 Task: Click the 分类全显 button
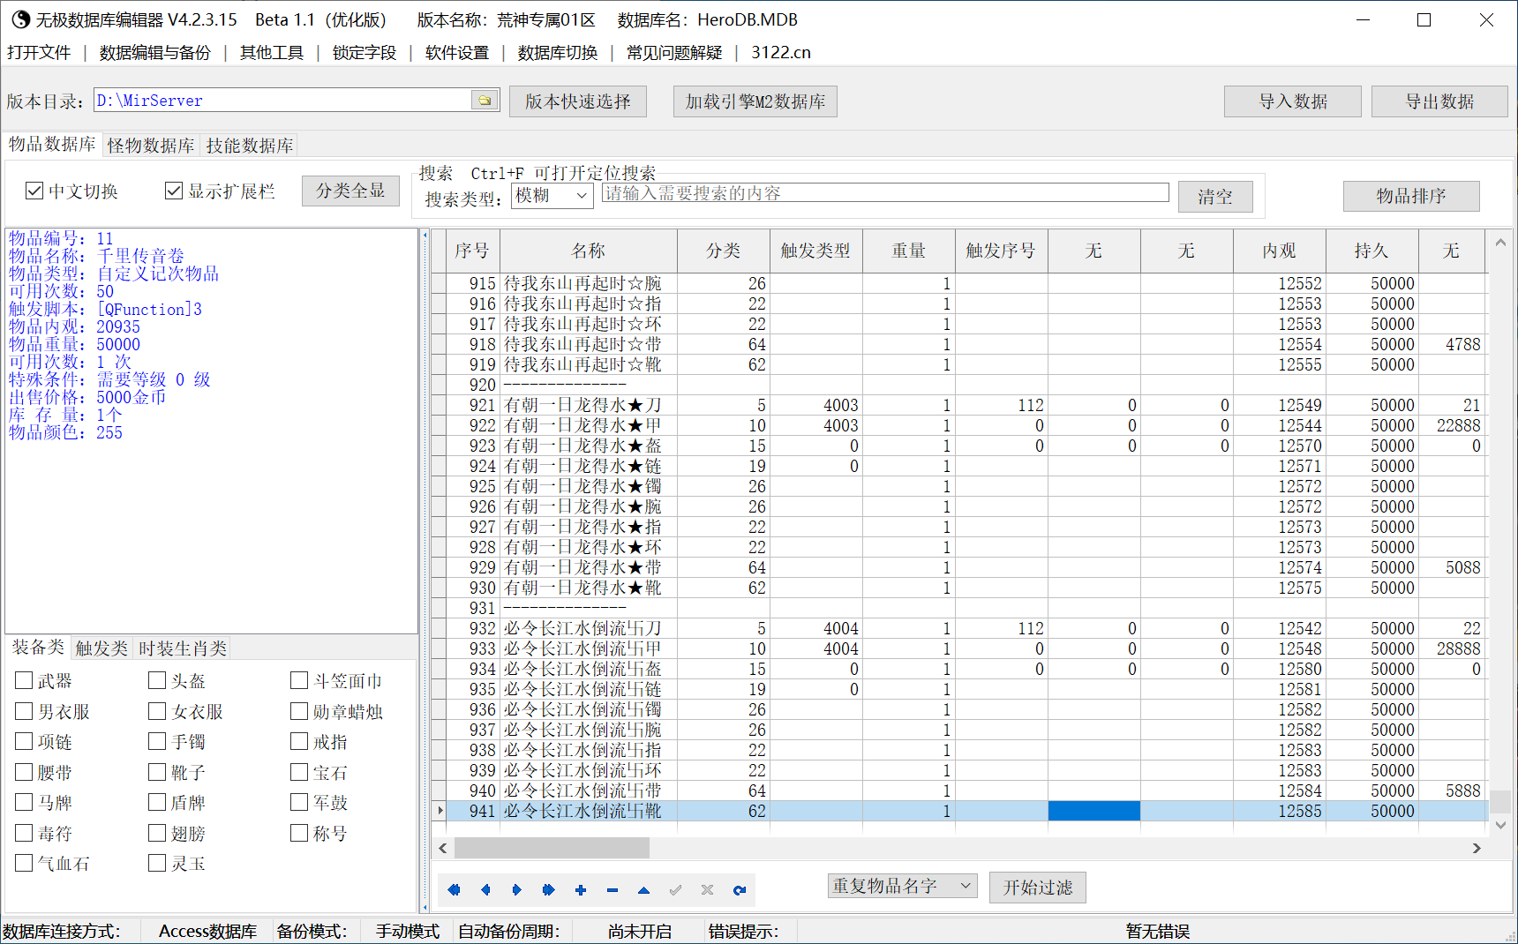coord(350,191)
